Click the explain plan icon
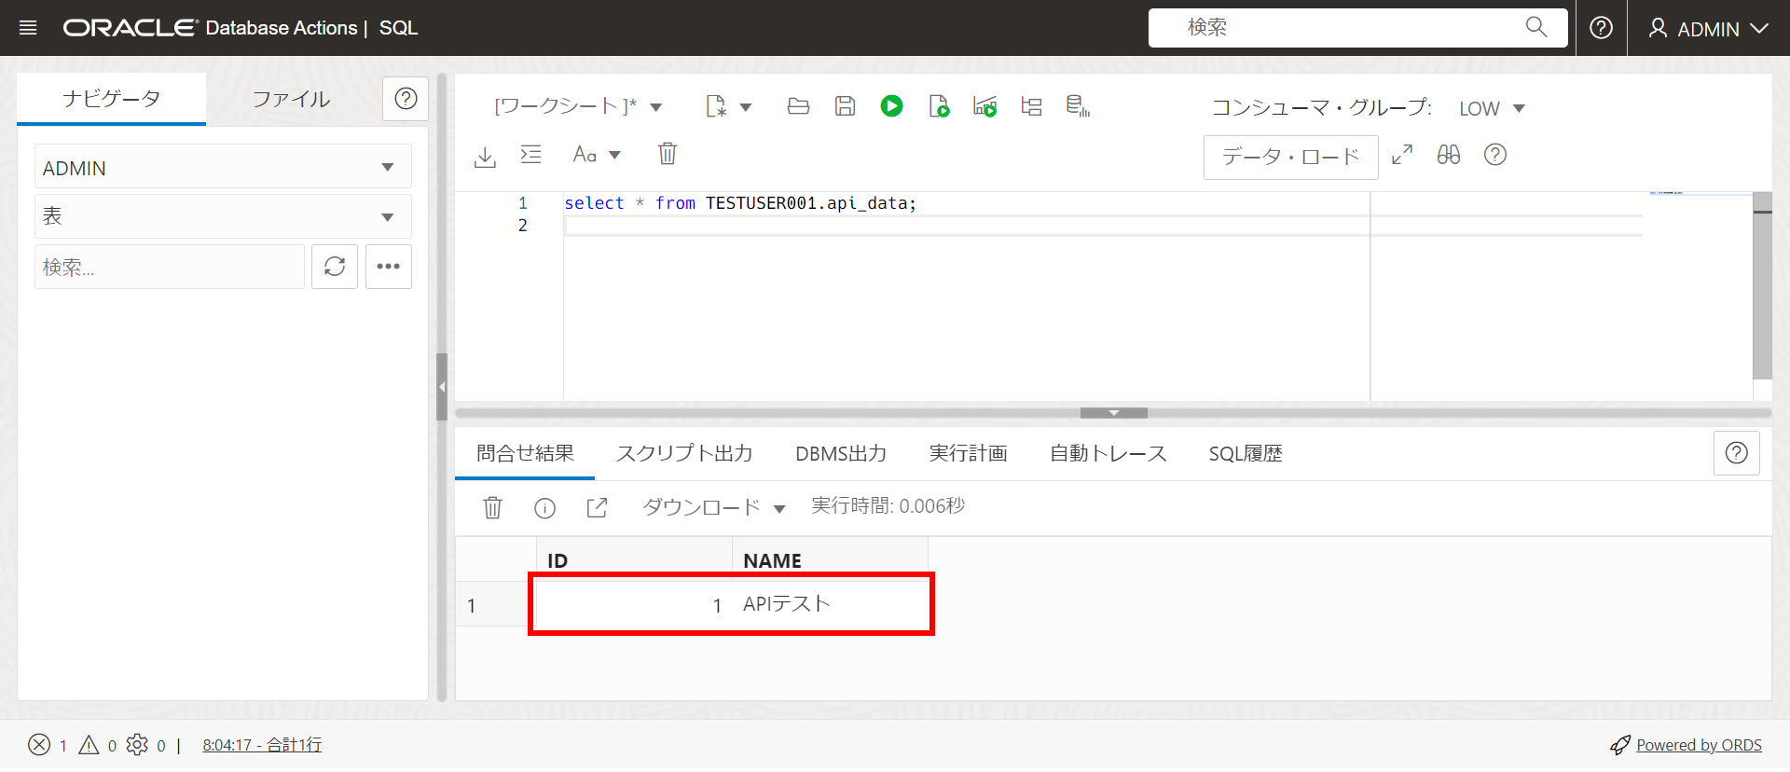The width and height of the screenshot is (1790, 772). pos(984,106)
